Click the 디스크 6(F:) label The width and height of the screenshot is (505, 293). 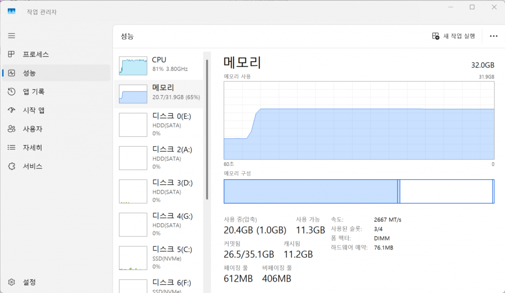pyautogui.click(x=172, y=283)
